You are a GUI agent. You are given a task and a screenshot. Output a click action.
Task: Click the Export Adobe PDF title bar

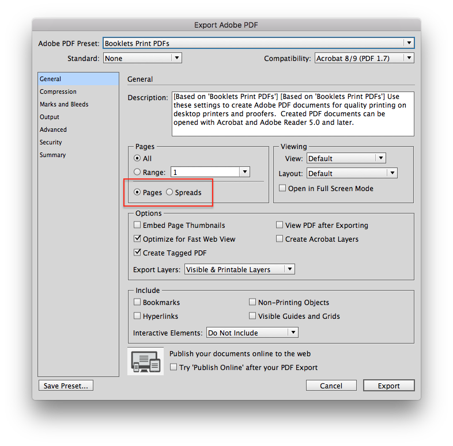pos(226,25)
